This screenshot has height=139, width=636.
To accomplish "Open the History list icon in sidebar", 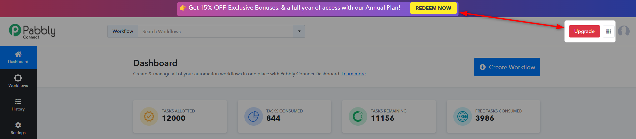I will [x=18, y=102].
